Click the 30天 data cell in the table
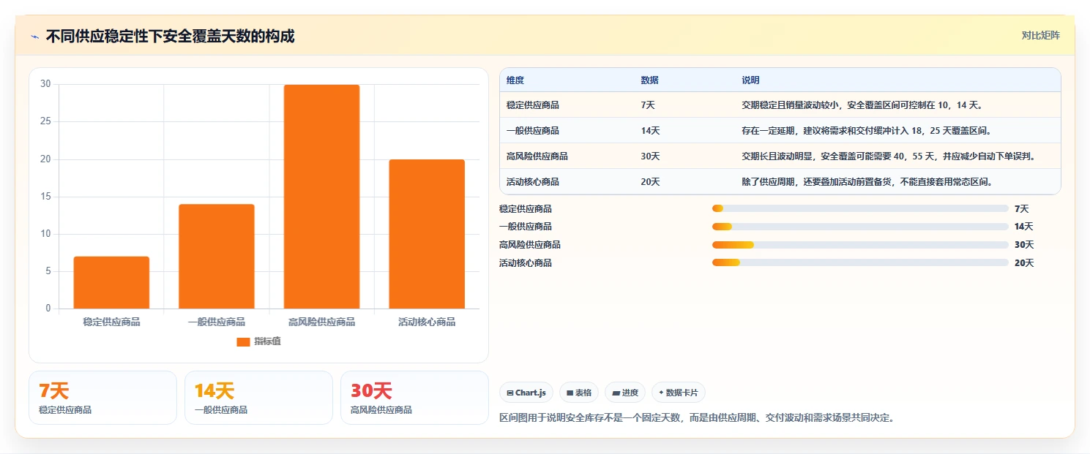The image size is (1090, 454). (650, 156)
